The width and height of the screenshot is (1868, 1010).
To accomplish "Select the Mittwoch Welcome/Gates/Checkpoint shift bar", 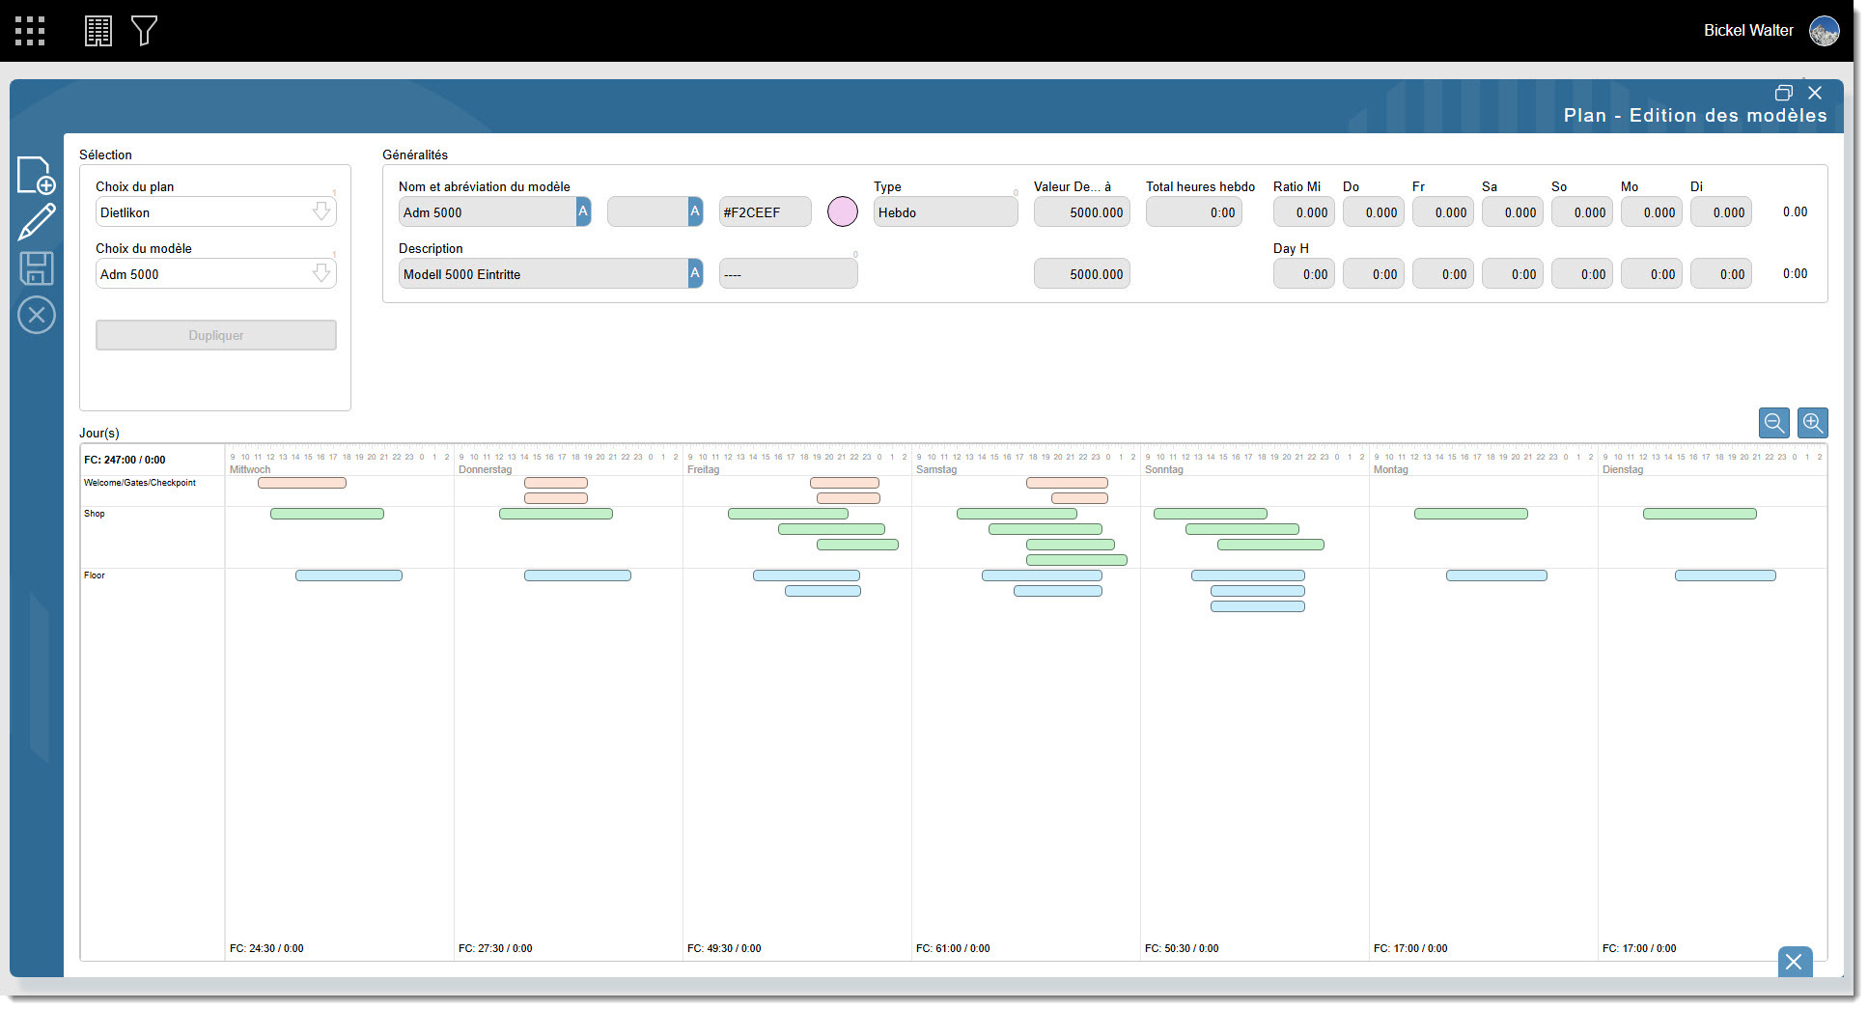I will click(301, 483).
